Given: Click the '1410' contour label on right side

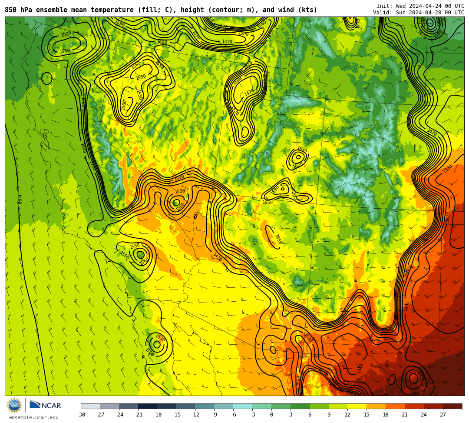Looking at the screenshot, I should coord(447,217).
